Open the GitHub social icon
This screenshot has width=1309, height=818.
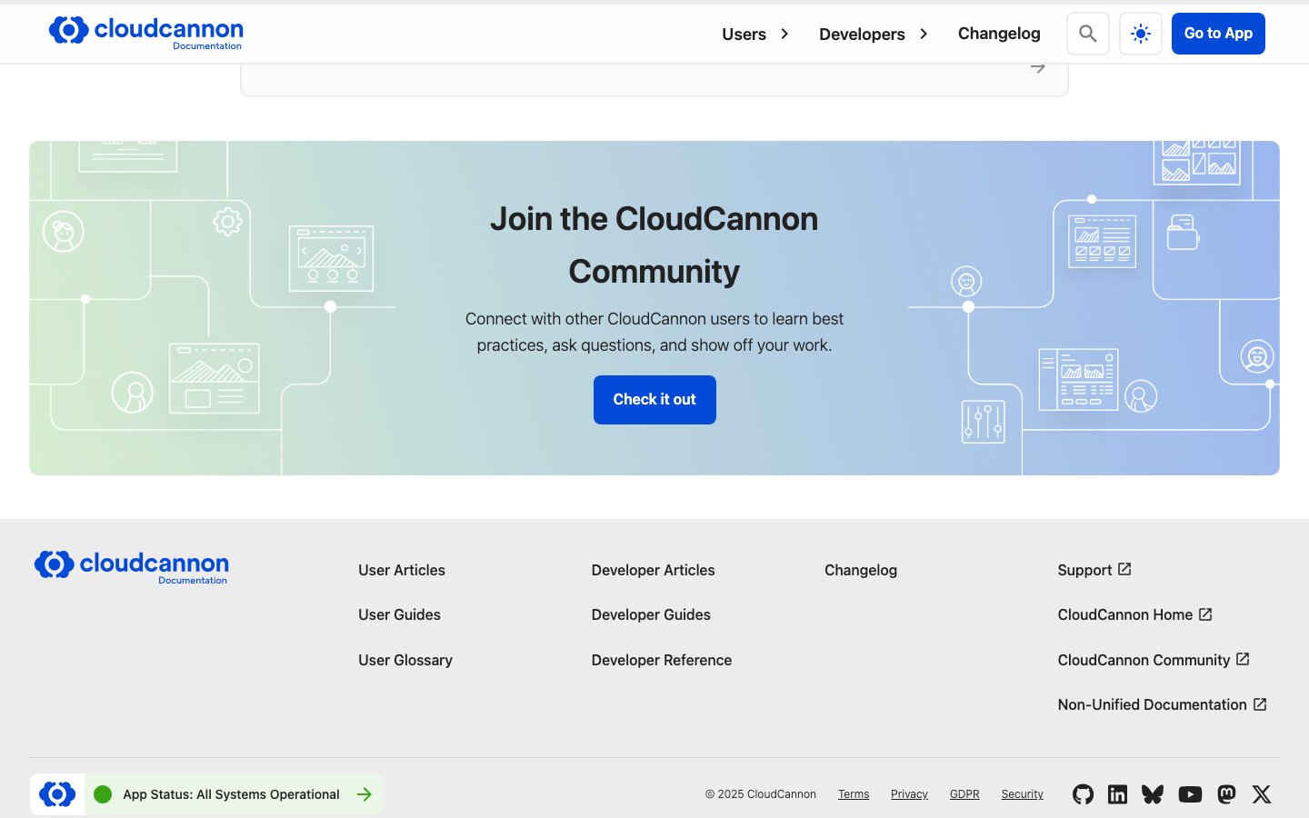[x=1083, y=794]
